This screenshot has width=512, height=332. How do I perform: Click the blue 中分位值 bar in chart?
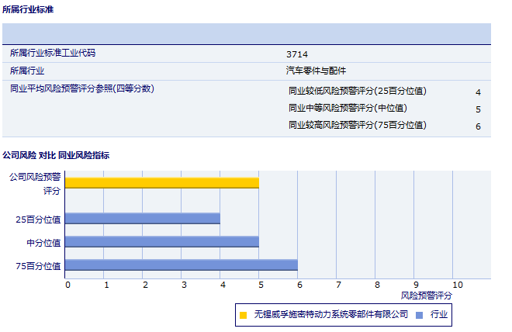161,242
